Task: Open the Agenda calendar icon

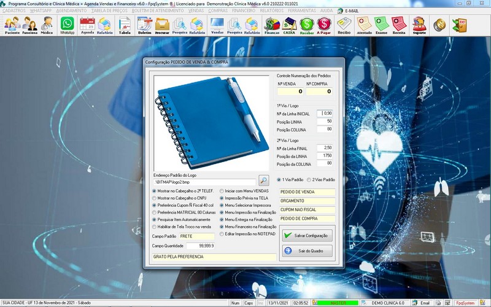Action: [87, 25]
